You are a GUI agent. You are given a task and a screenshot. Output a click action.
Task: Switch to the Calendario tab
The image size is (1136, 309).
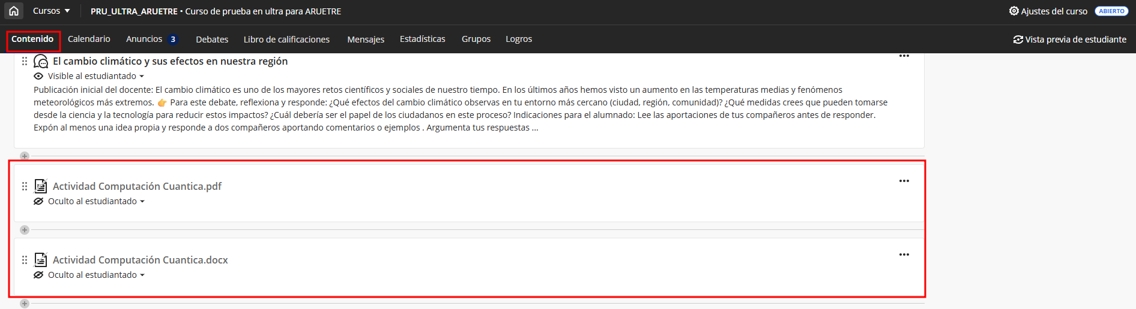[89, 39]
